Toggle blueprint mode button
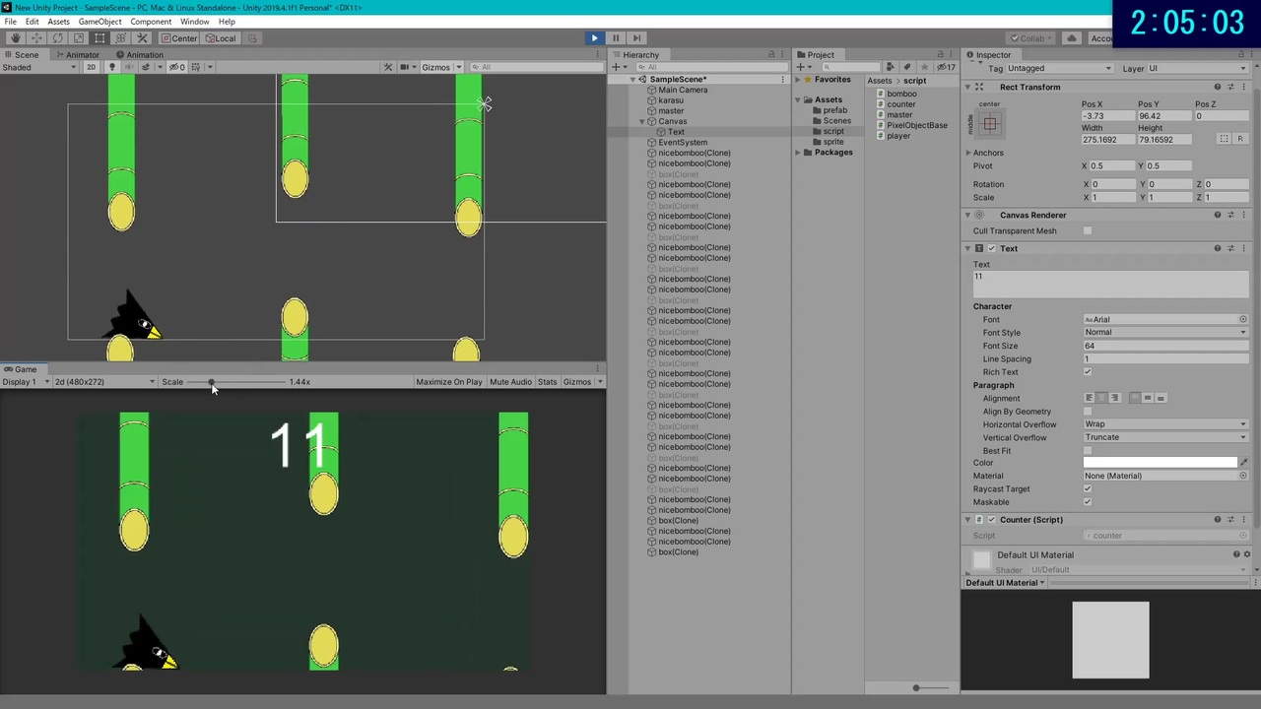Image resolution: width=1261 pixels, height=709 pixels. click(1224, 139)
